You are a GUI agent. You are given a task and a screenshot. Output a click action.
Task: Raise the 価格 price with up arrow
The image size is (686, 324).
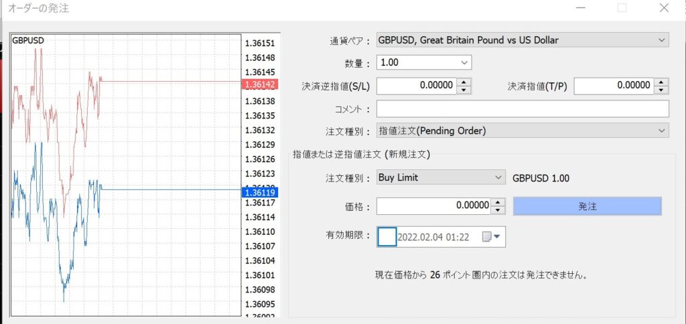tap(498, 202)
